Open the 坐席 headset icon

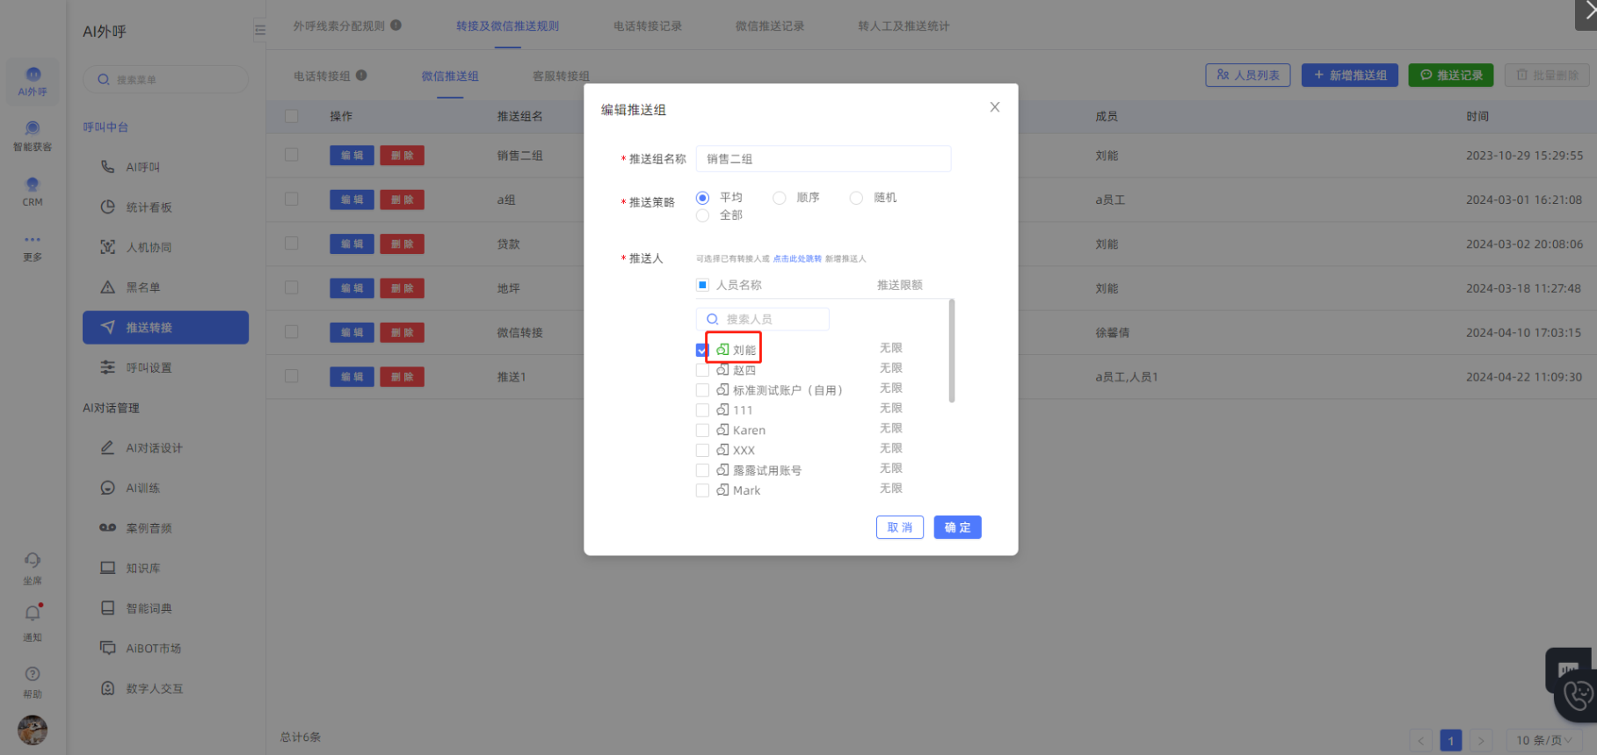pos(33,561)
